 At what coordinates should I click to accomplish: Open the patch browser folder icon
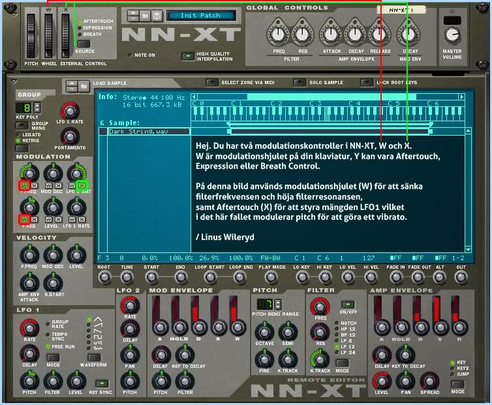pos(145,16)
